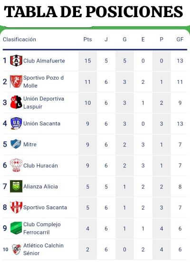Click the Mitre club shield icon
The image size is (190, 262).
pyautogui.click(x=16, y=144)
